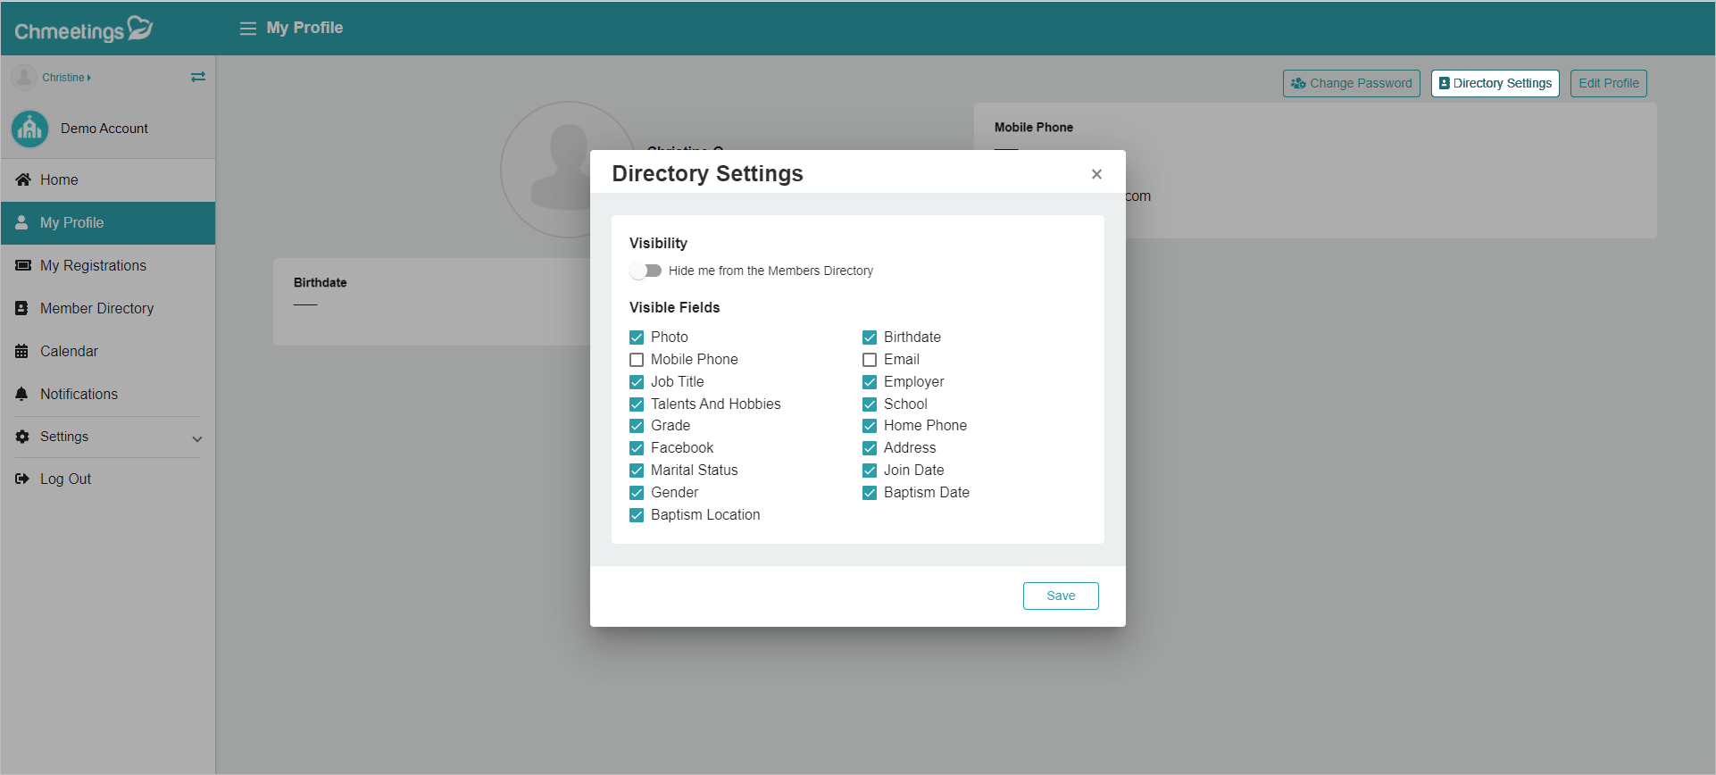The height and width of the screenshot is (775, 1716).
Task: Uncheck the School checkbox
Action: click(x=870, y=404)
